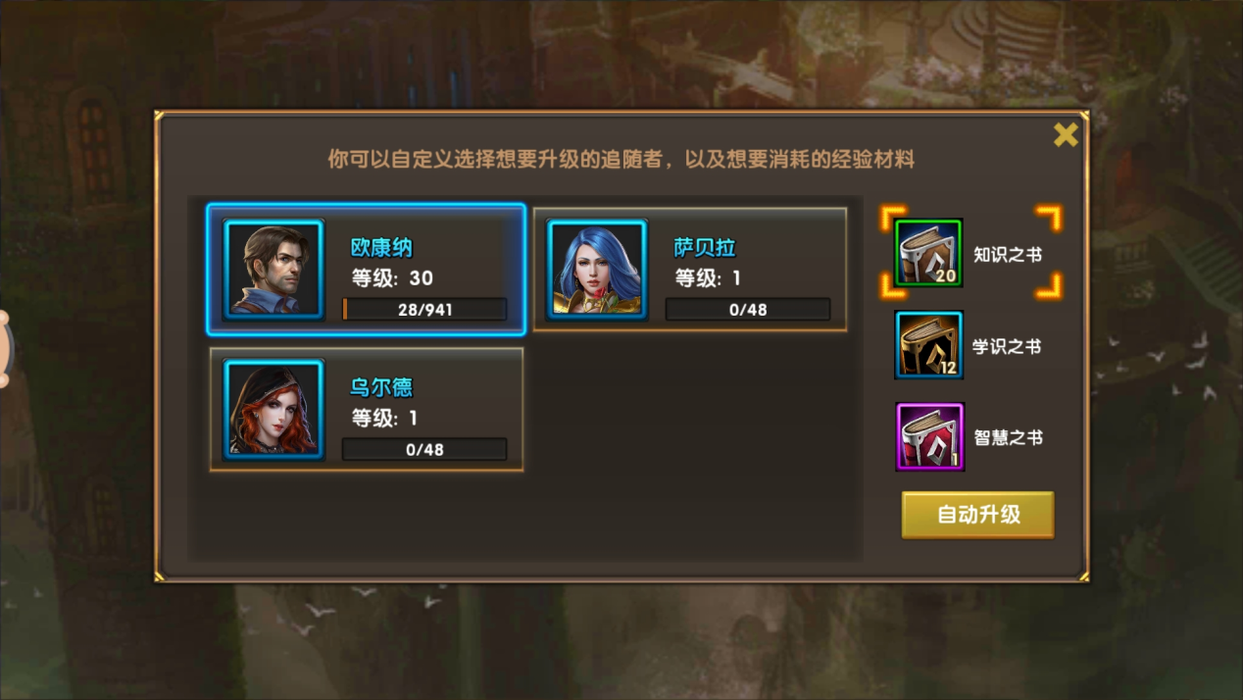Click the 自动升级 auto-upgrade button

click(x=977, y=515)
